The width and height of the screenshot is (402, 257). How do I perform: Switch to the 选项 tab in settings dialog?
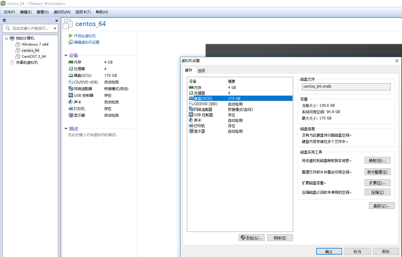201,70
